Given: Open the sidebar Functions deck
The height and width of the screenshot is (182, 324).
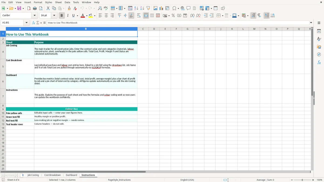Looking at the screenshot, I should [x=319, y=62].
